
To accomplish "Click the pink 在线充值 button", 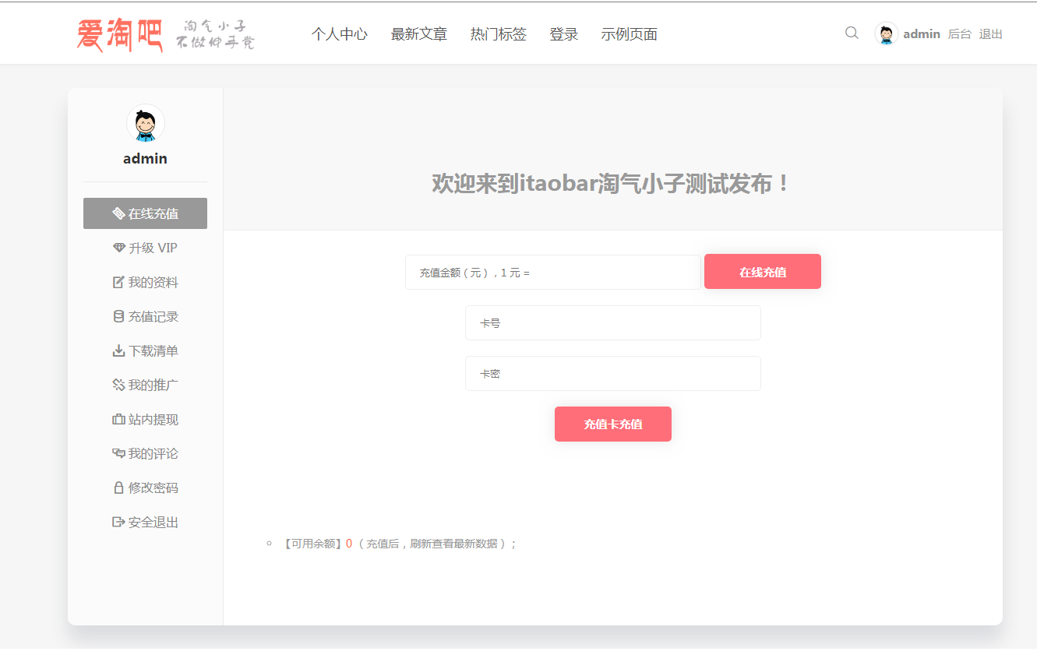I will pos(763,272).
